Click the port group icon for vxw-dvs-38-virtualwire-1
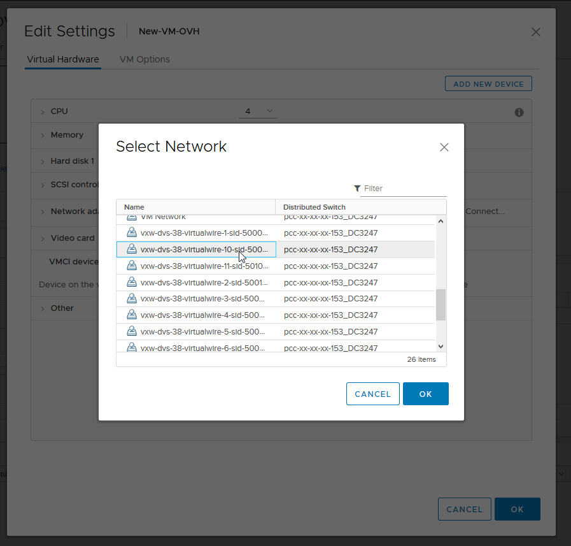571x546 pixels. tap(132, 233)
